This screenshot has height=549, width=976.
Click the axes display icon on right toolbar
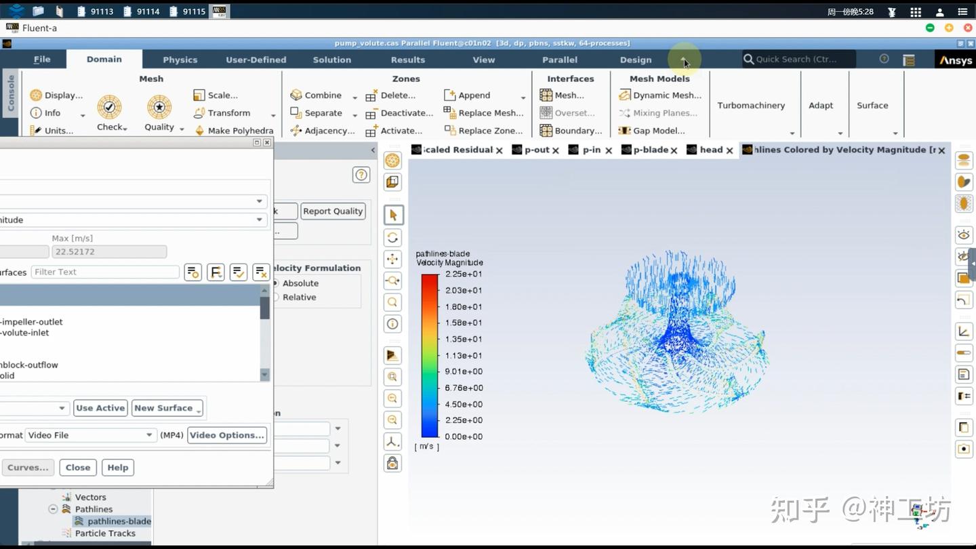(x=964, y=331)
